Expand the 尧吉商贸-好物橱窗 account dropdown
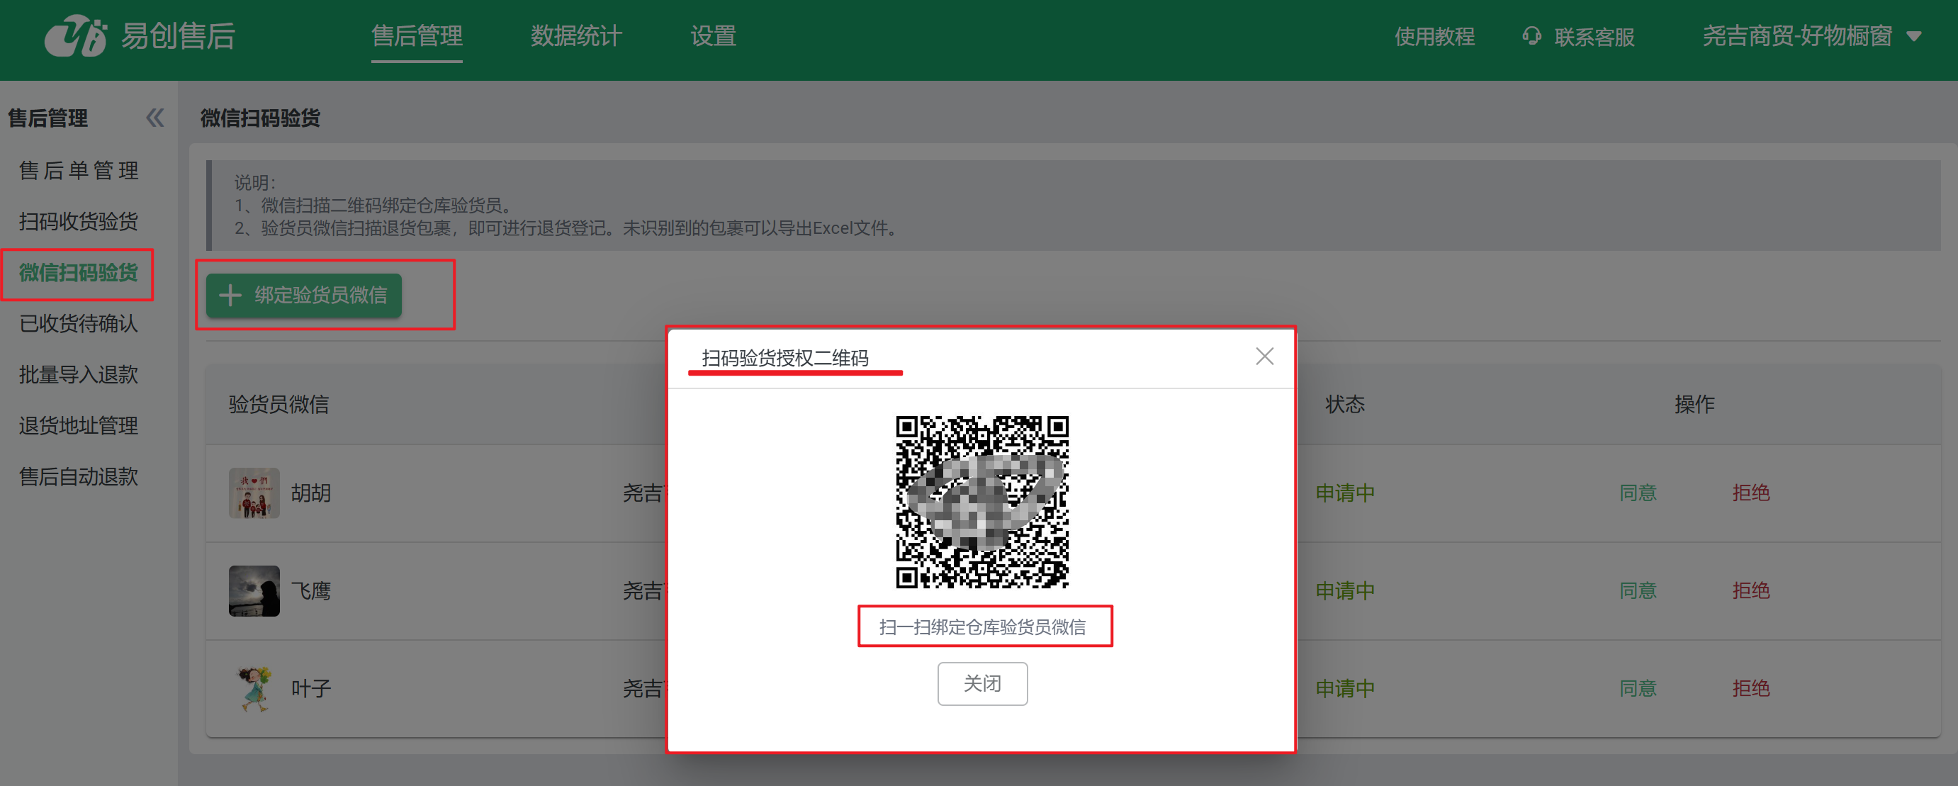This screenshot has height=786, width=1958. (1914, 35)
